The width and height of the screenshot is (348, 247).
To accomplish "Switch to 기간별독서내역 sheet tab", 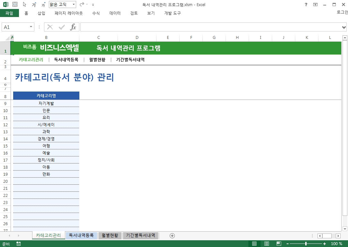I will (140, 235).
